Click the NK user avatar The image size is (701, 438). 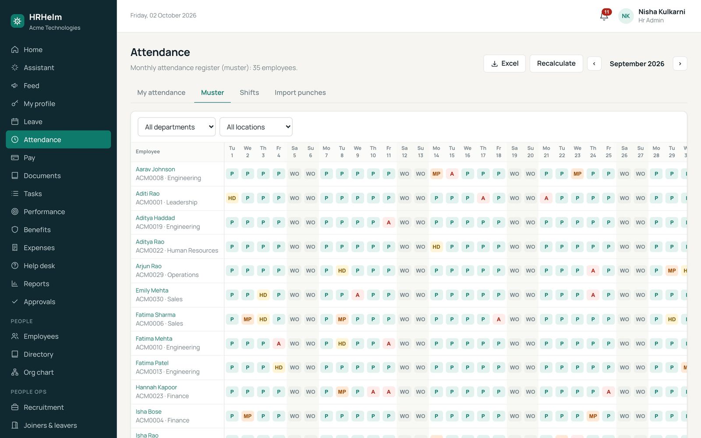(626, 16)
